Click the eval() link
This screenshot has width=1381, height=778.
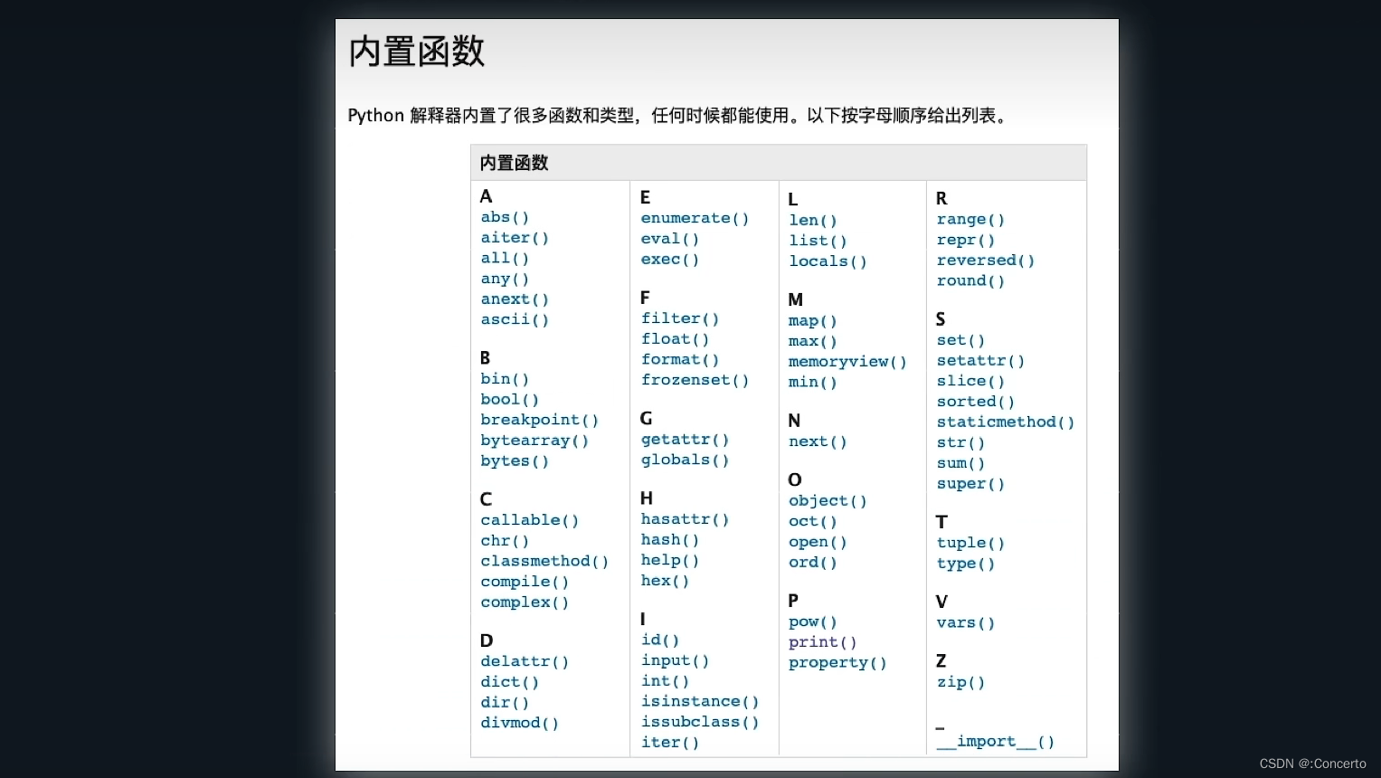(670, 239)
